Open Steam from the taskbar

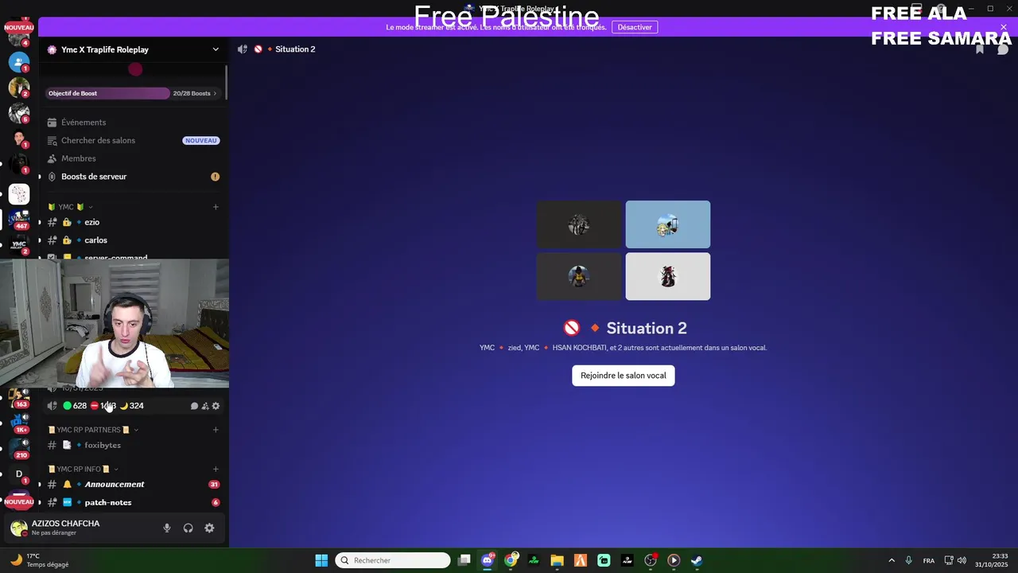[697, 560]
